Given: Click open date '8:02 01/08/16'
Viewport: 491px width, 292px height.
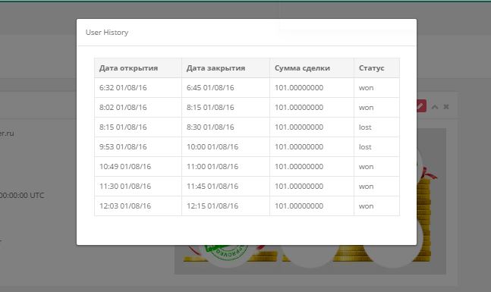Looking at the screenshot, I should [123, 108].
